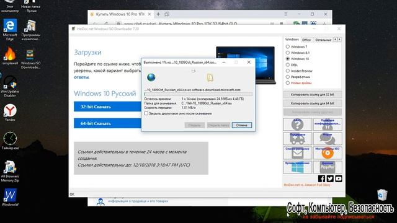Select the Разработчик radio option
Screen dimensions: 397x223
pyautogui.click(x=288, y=77)
